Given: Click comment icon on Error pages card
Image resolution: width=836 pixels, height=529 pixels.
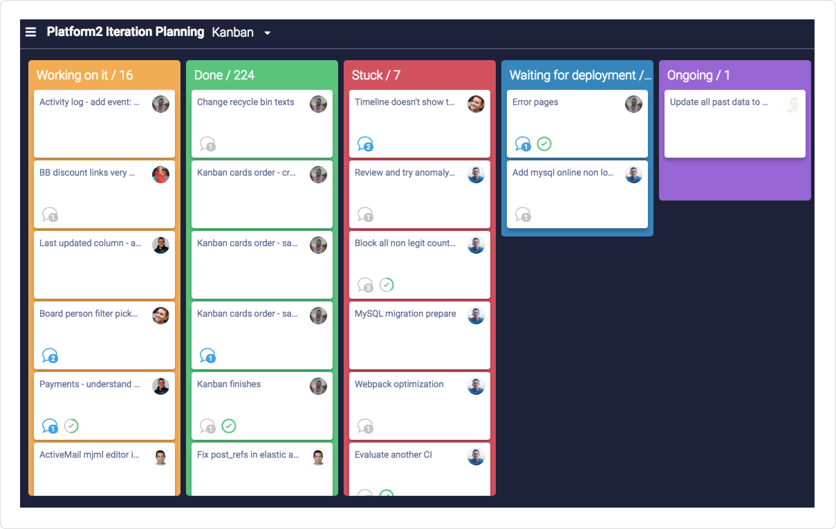Looking at the screenshot, I should pos(522,144).
